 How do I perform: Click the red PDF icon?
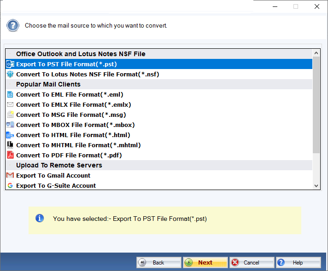click(x=10, y=155)
